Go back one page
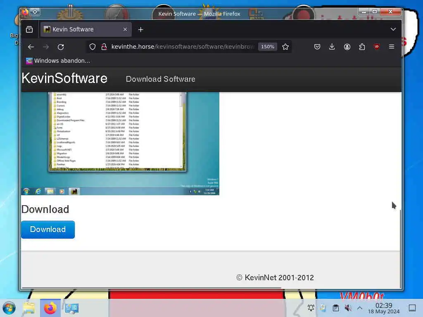 [31, 47]
